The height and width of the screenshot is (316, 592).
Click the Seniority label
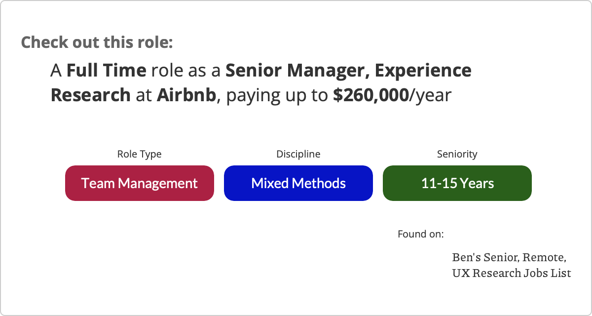(457, 154)
